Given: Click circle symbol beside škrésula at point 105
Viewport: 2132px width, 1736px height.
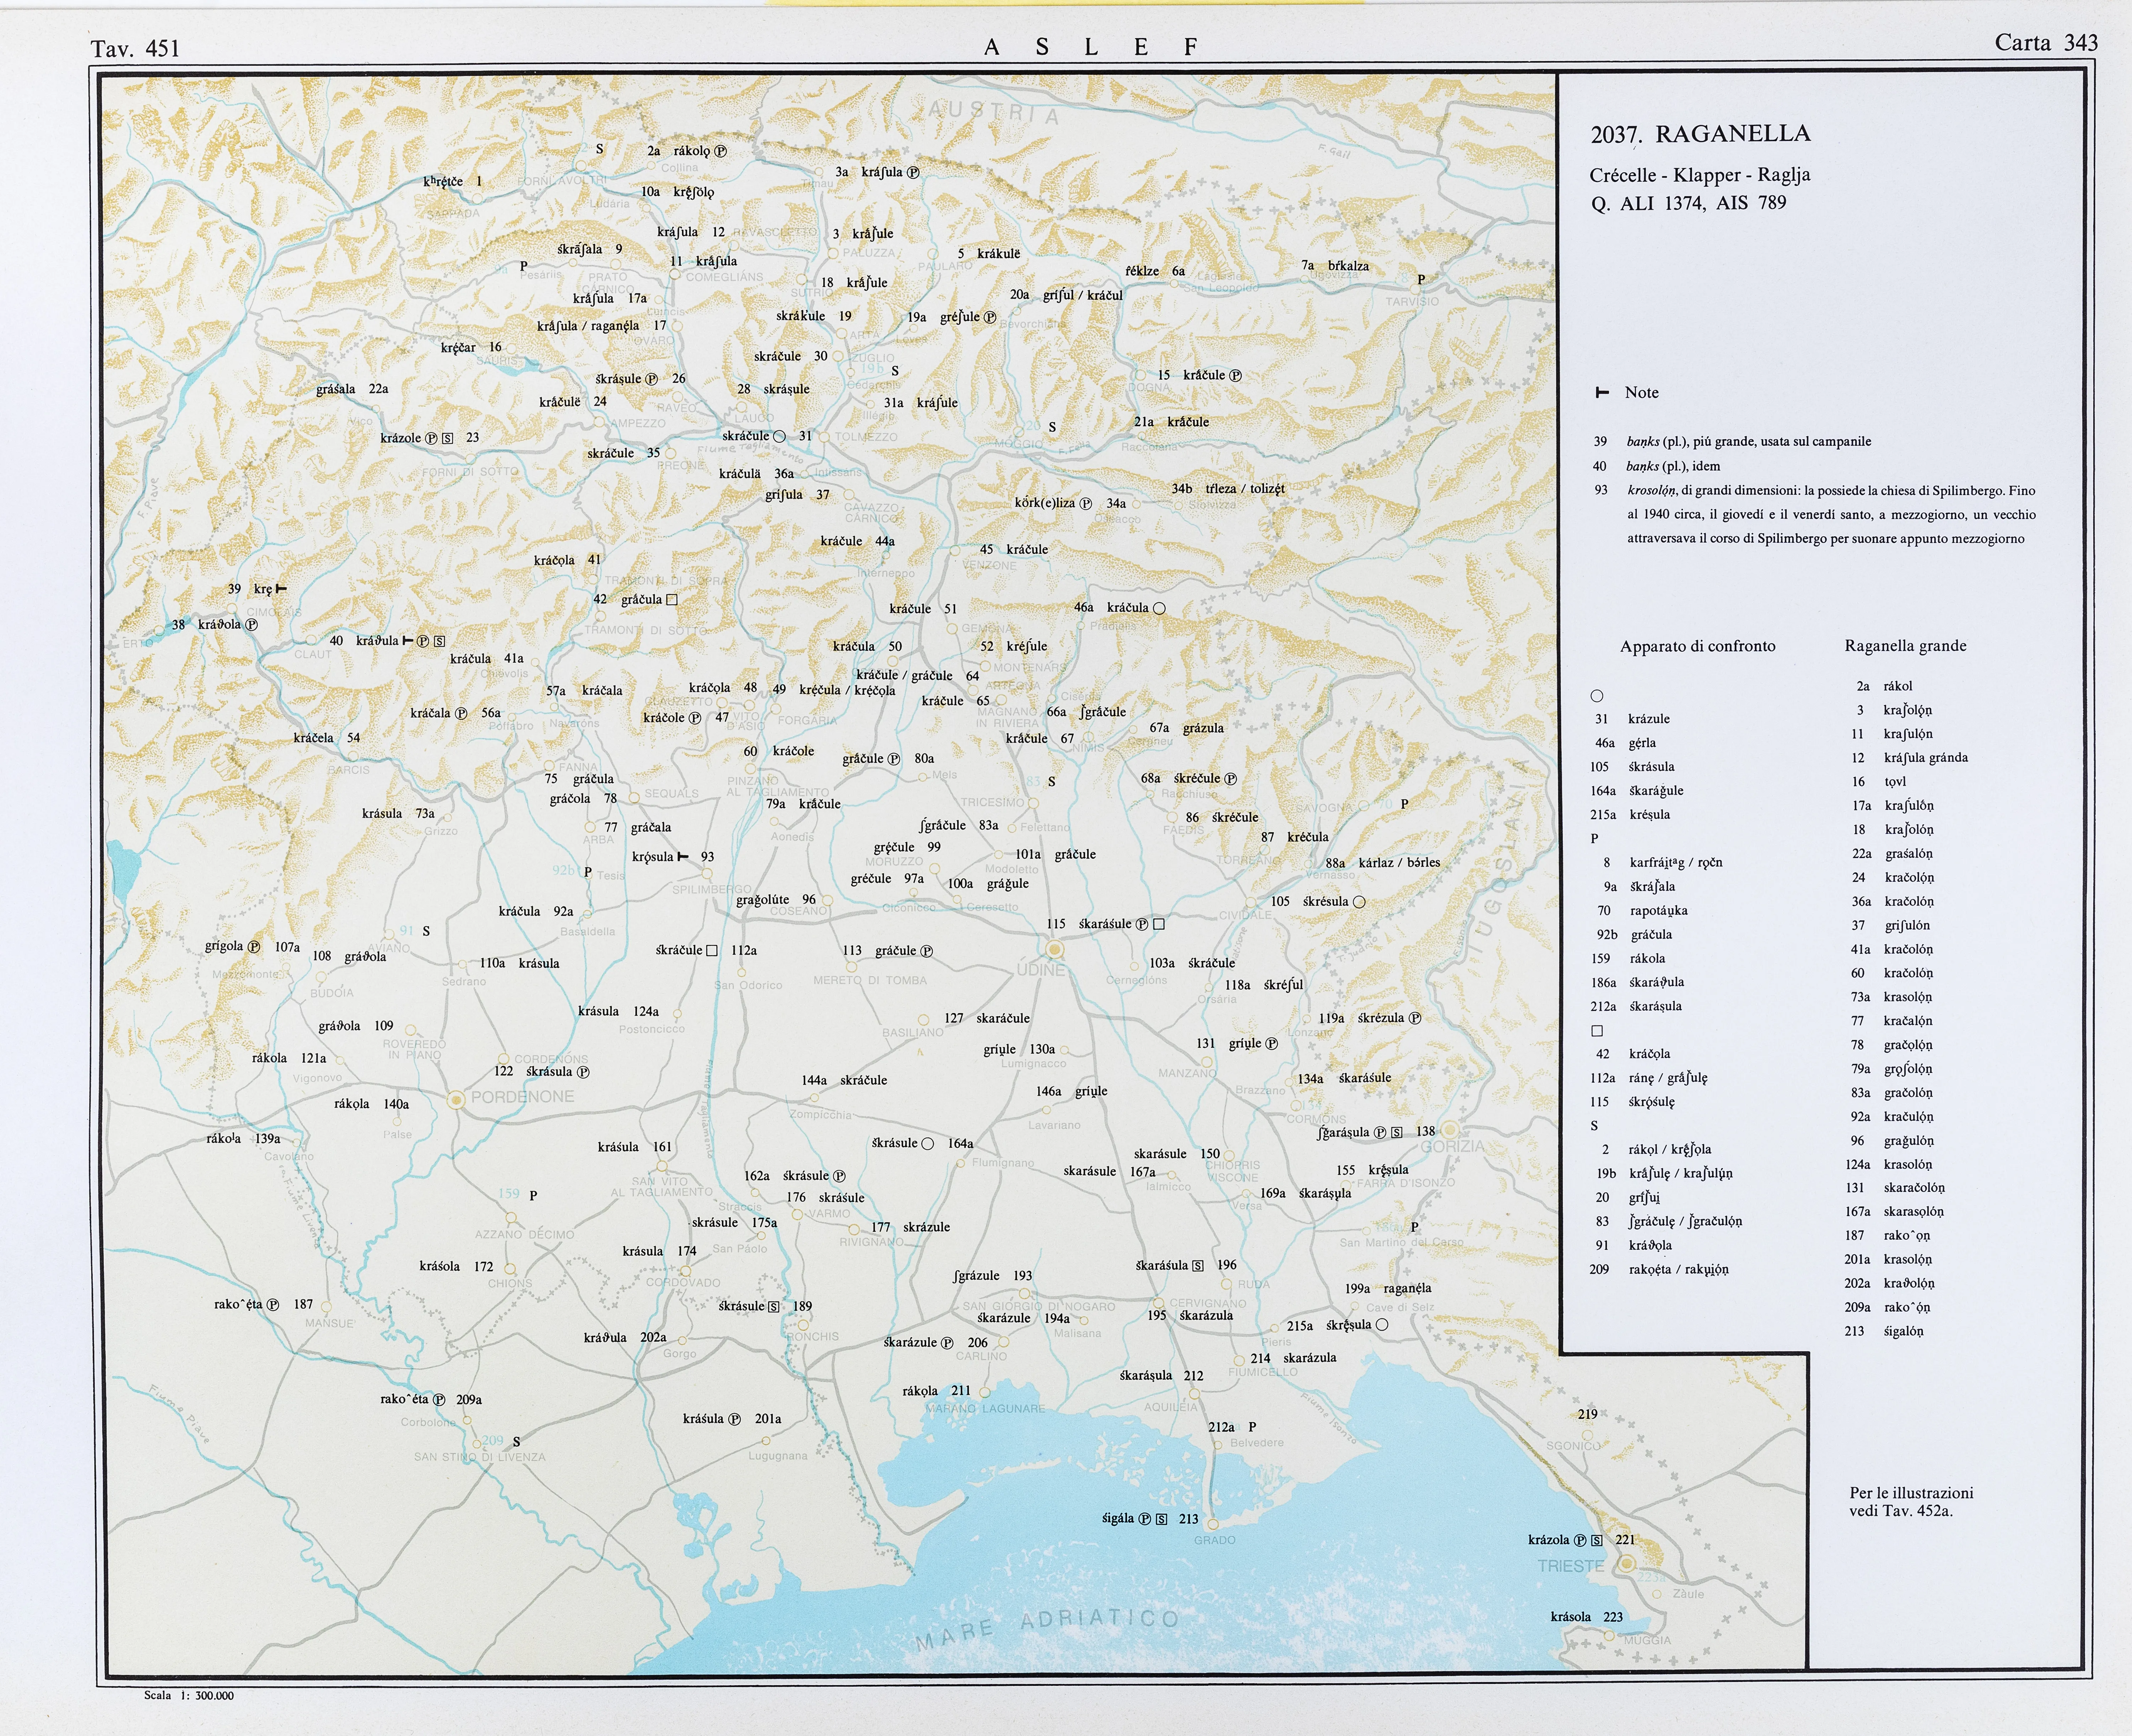Looking at the screenshot, I should coord(1359,902).
